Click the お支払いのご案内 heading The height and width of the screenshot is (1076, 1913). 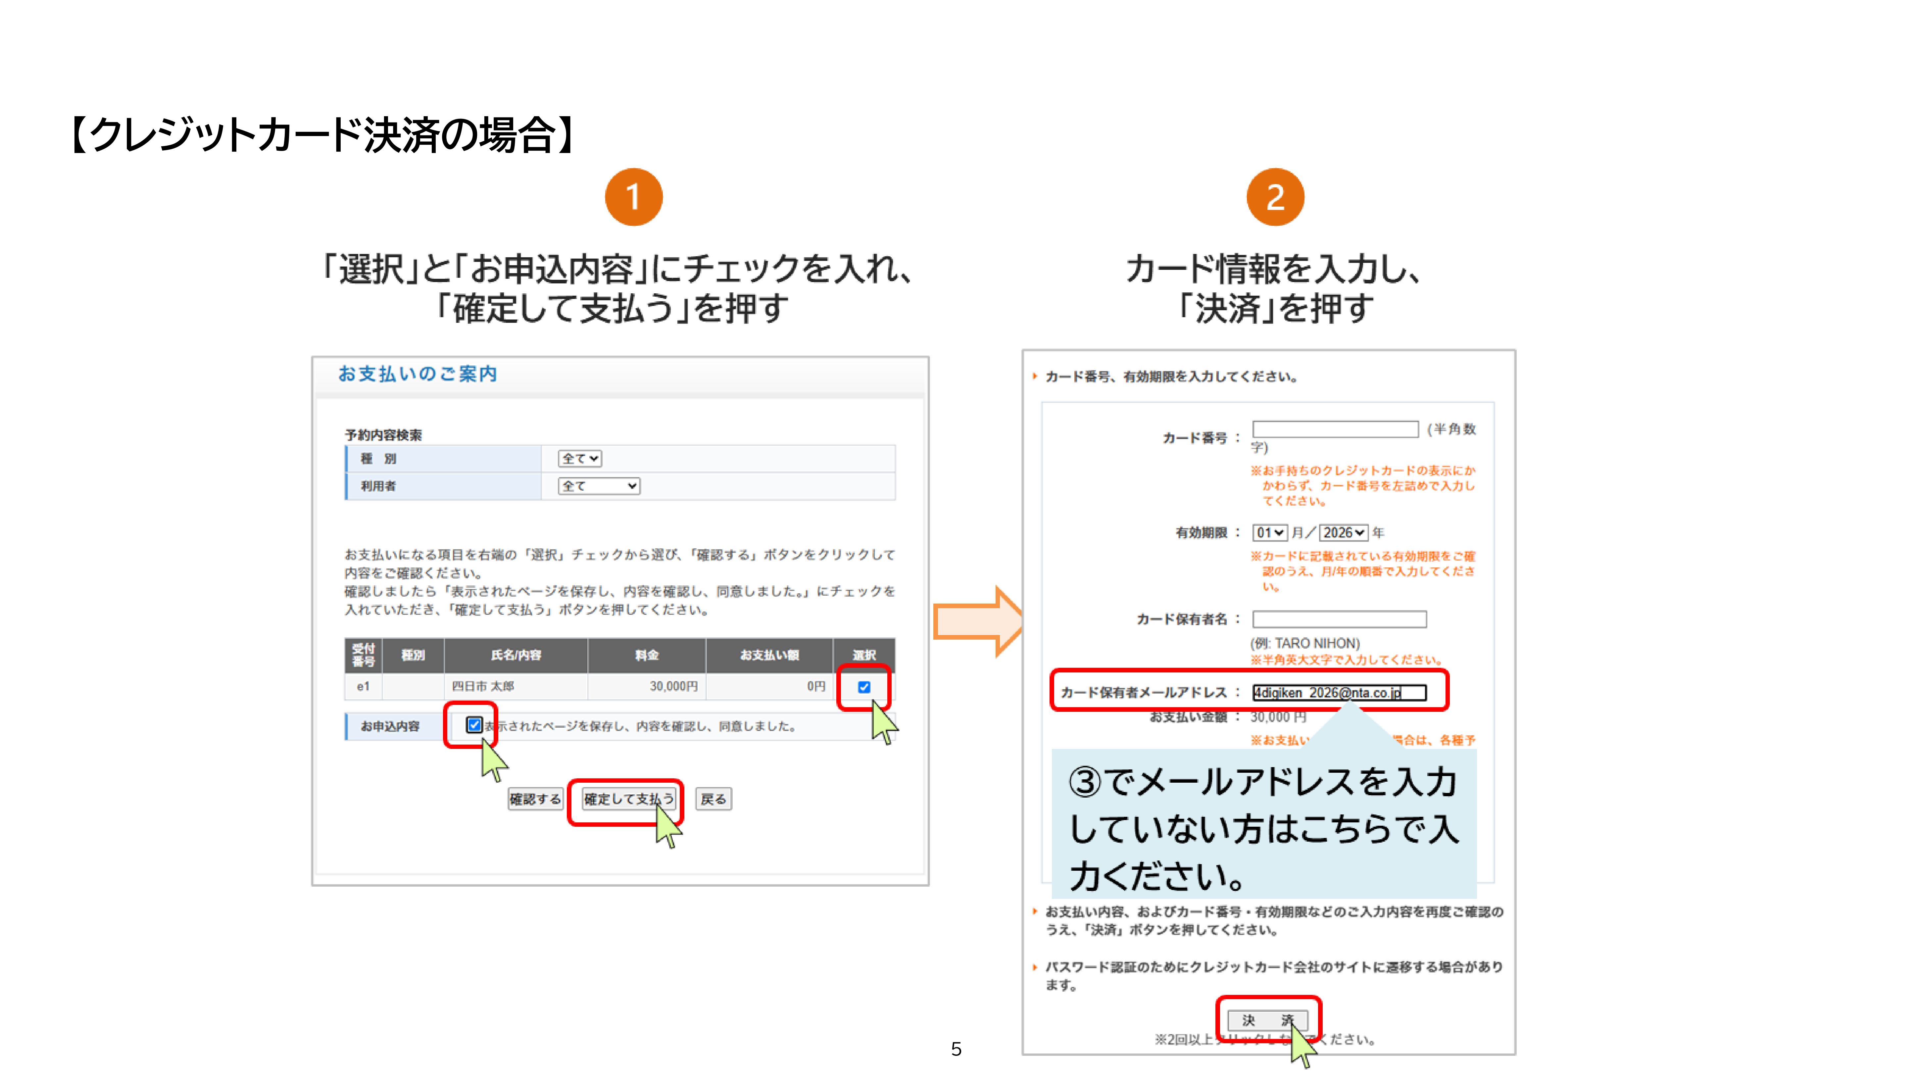tap(417, 373)
